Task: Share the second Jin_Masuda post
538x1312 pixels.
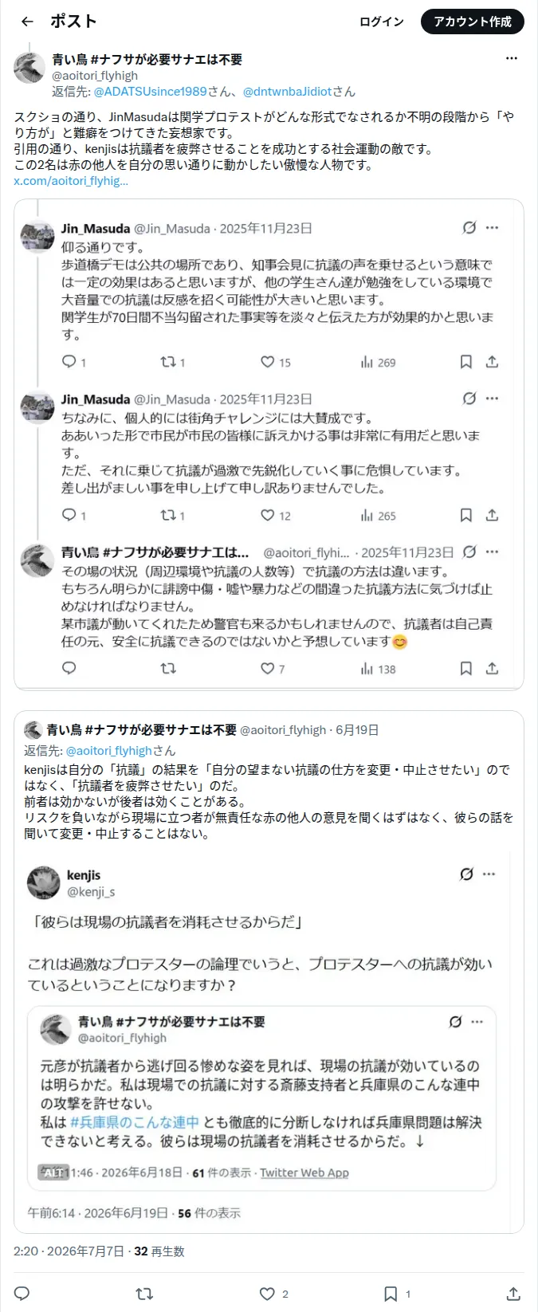Action: (x=493, y=515)
